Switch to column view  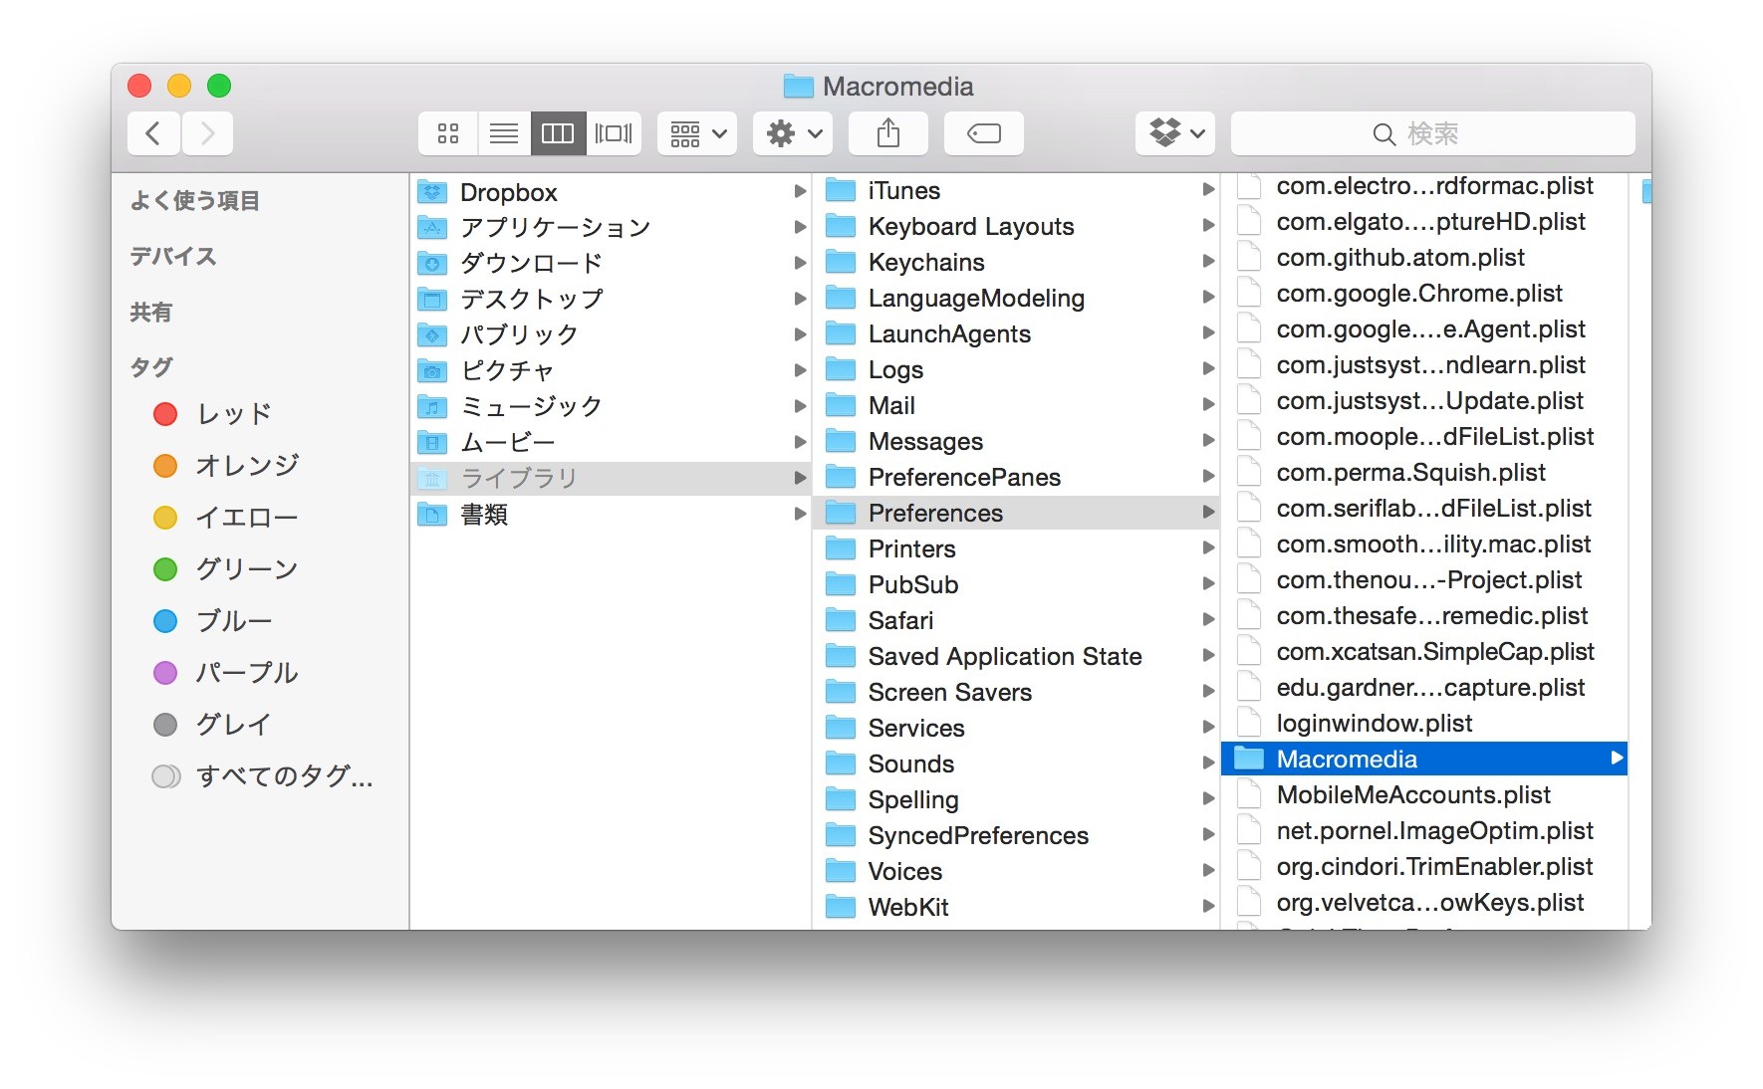[558, 133]
